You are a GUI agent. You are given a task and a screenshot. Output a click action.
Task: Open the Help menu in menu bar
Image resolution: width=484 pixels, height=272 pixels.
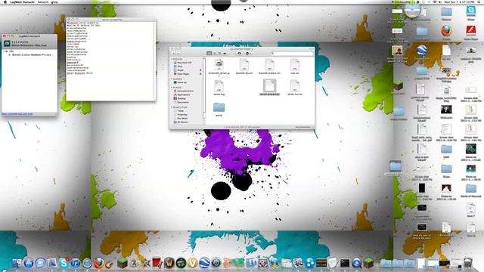[x=54, y=2]
